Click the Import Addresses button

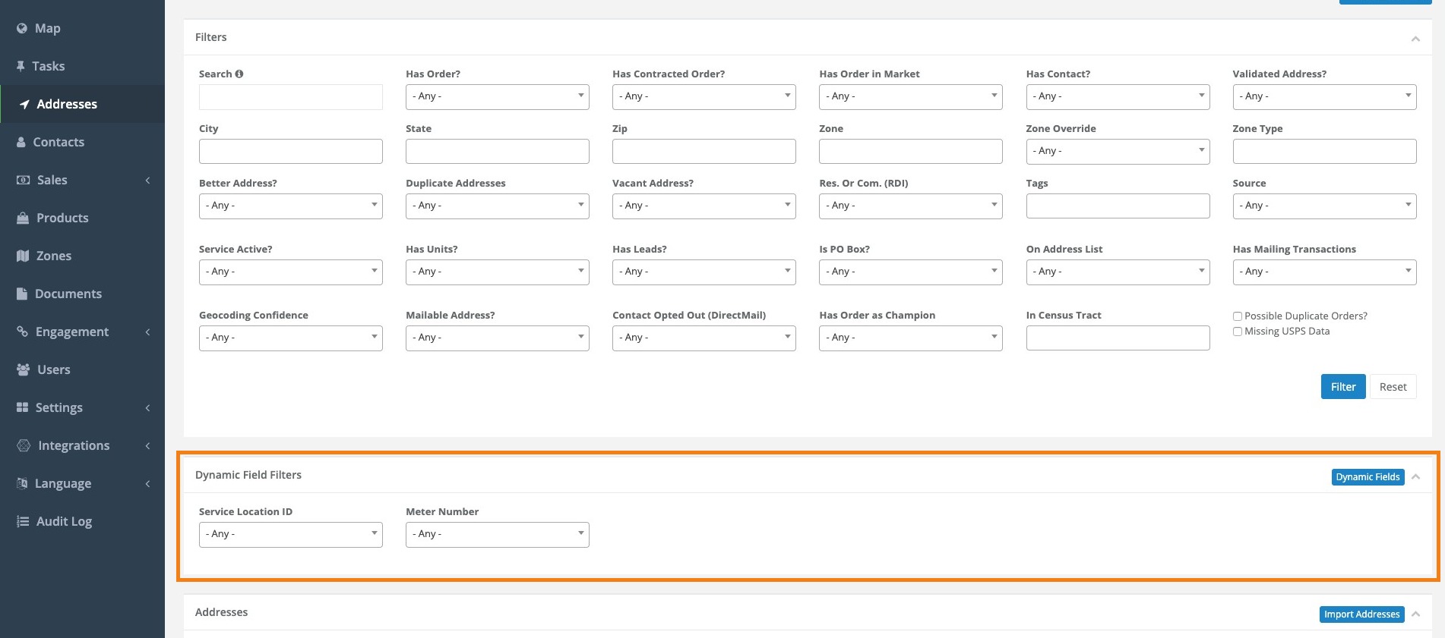[1361, 614]
